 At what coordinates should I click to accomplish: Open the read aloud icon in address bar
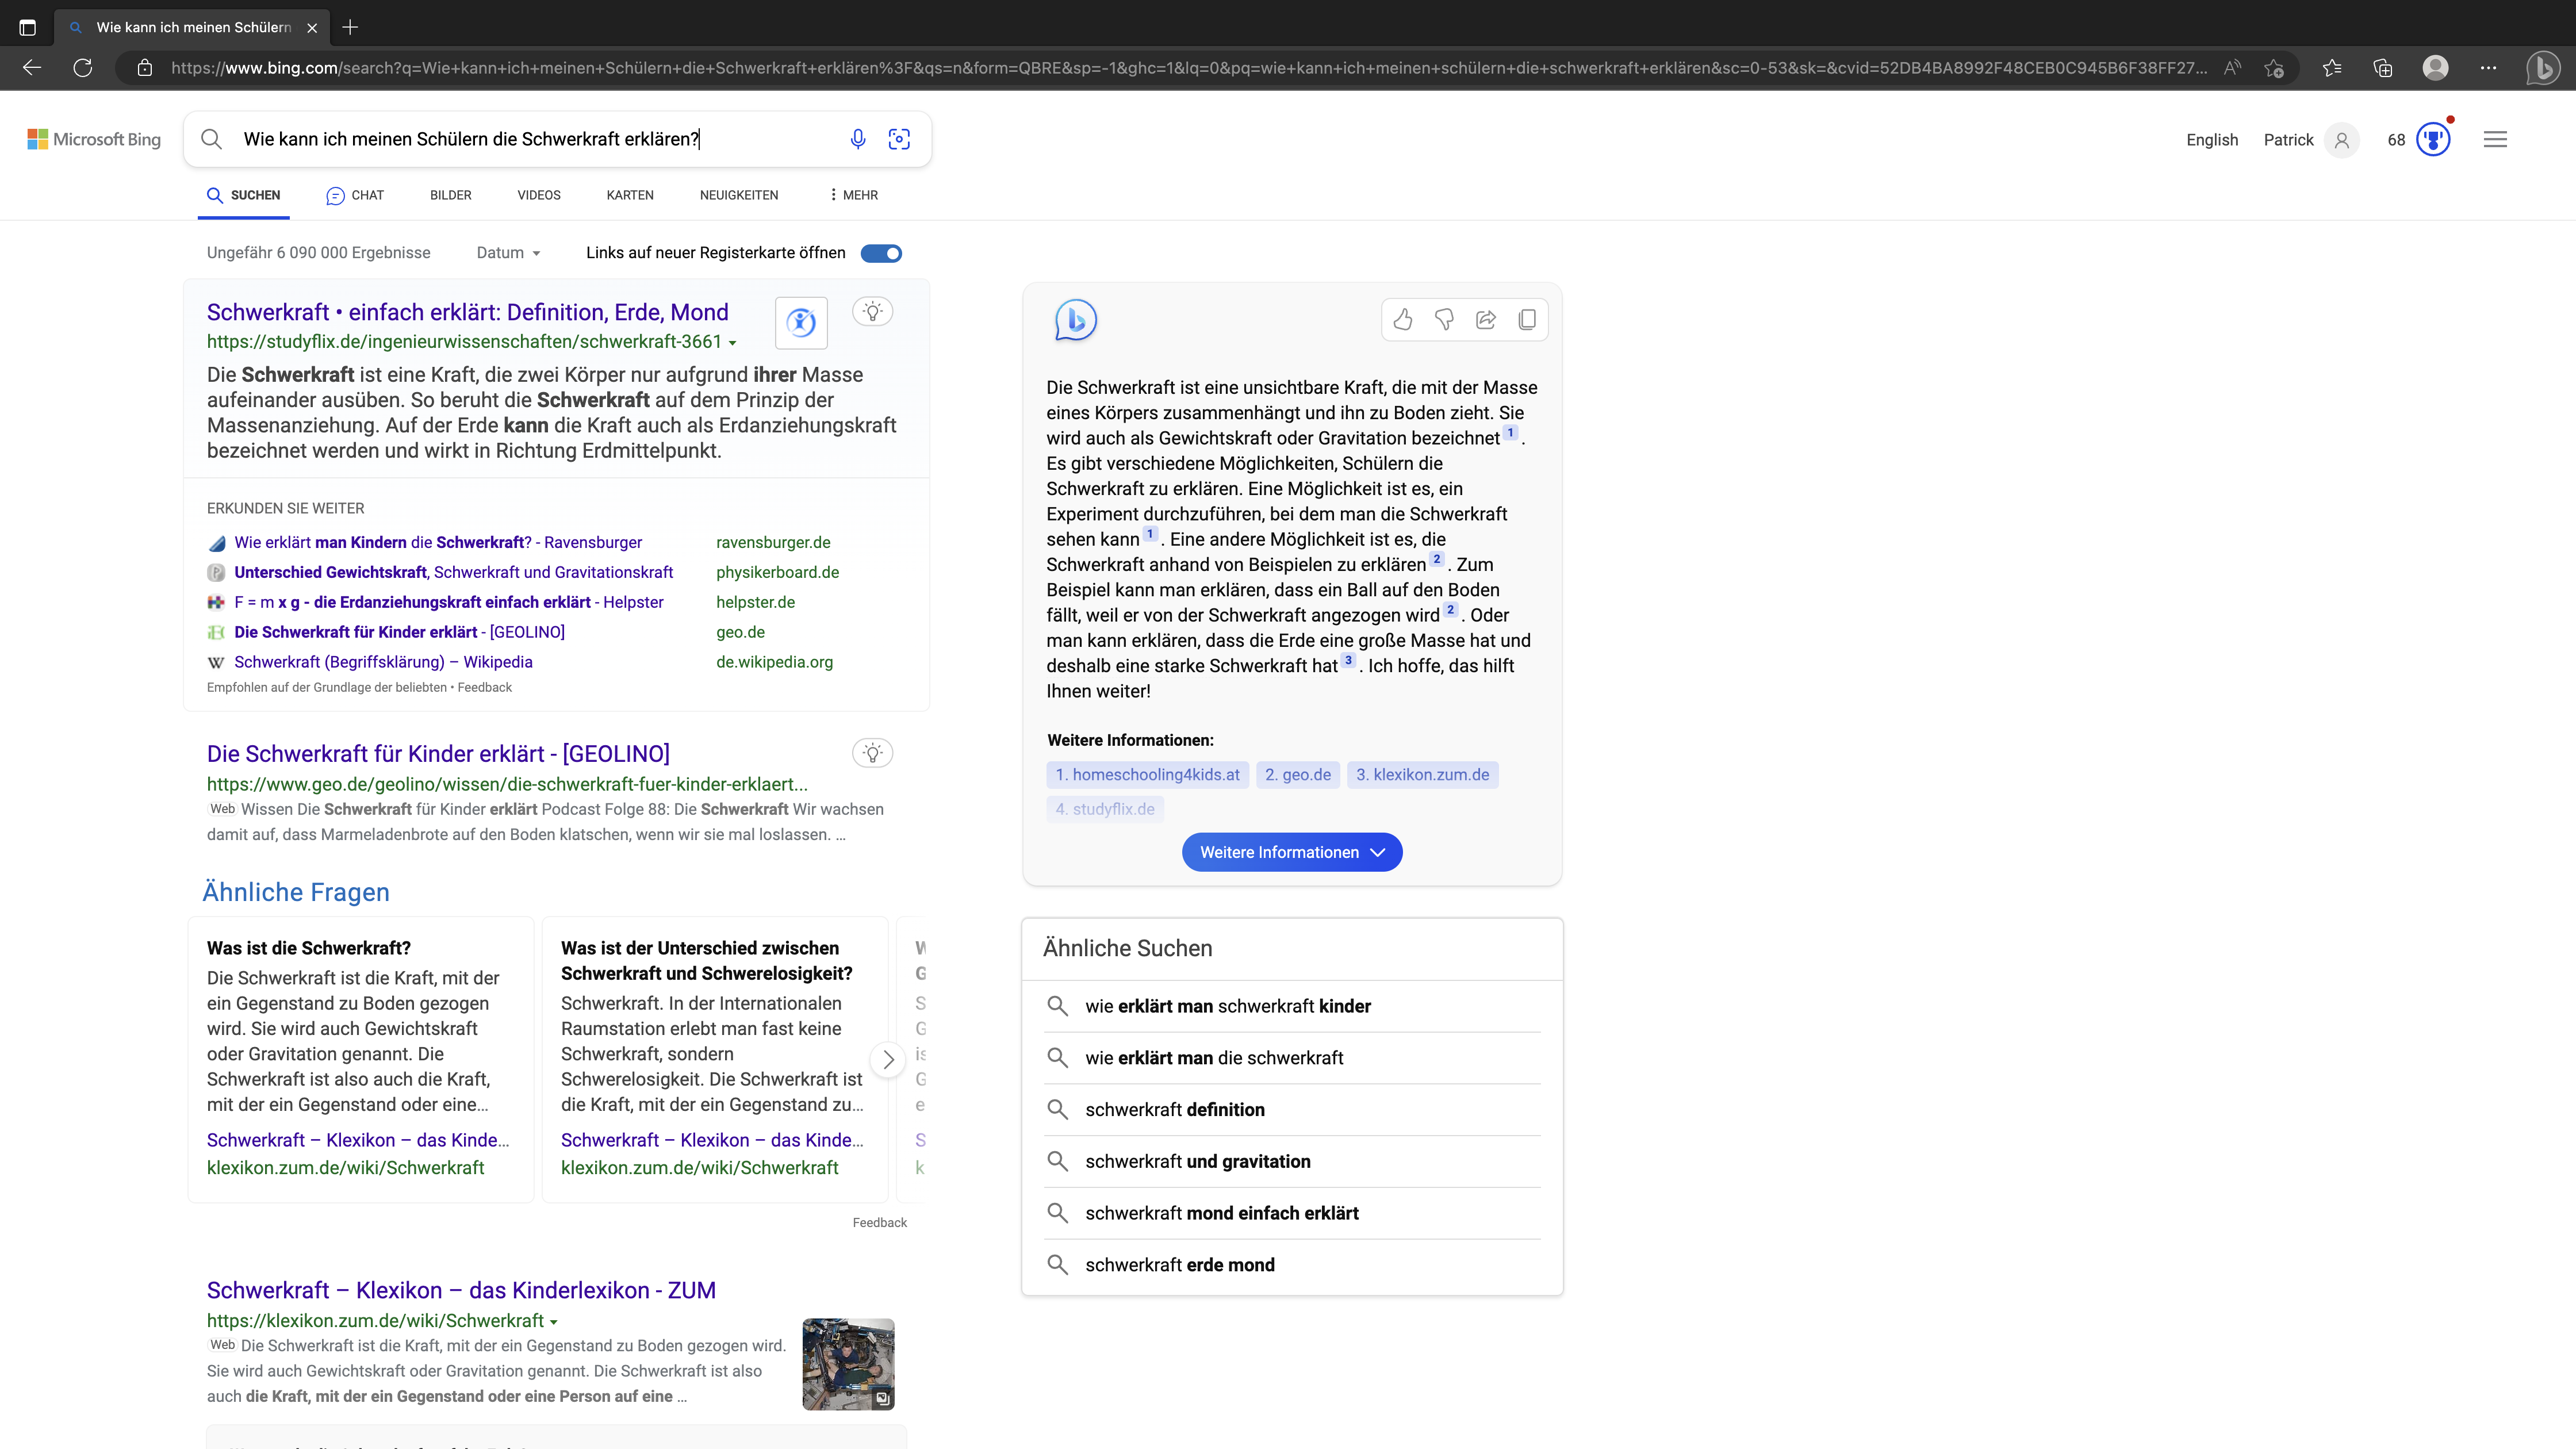click(2232, 68)
